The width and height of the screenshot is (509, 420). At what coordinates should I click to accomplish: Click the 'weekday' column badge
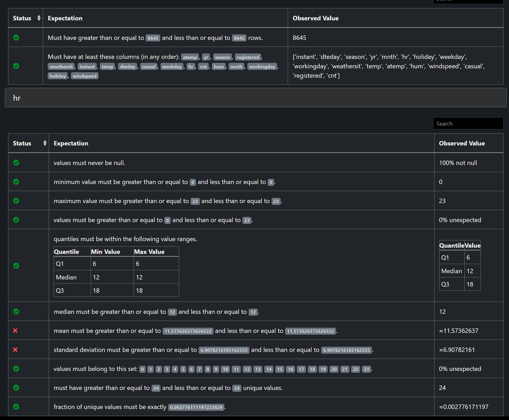[172, 67]
